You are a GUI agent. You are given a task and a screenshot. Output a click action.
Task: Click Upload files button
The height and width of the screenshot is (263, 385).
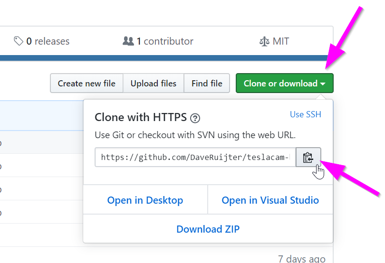pos(154,83)
